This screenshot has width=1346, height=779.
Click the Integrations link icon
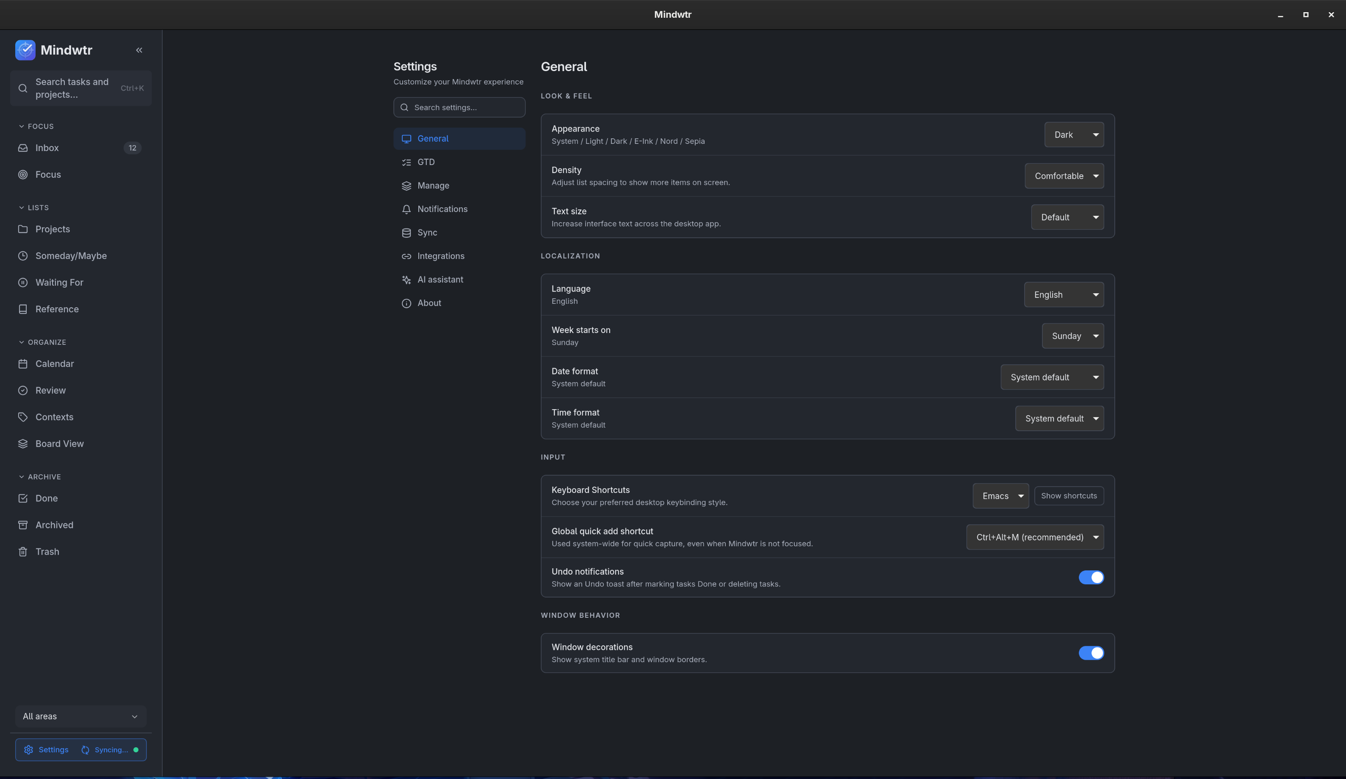coord(406,256)
